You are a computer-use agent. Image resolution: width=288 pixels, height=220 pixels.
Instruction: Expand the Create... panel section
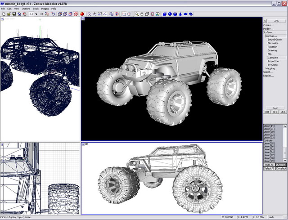pyautogui.click(x=269, y=25)
